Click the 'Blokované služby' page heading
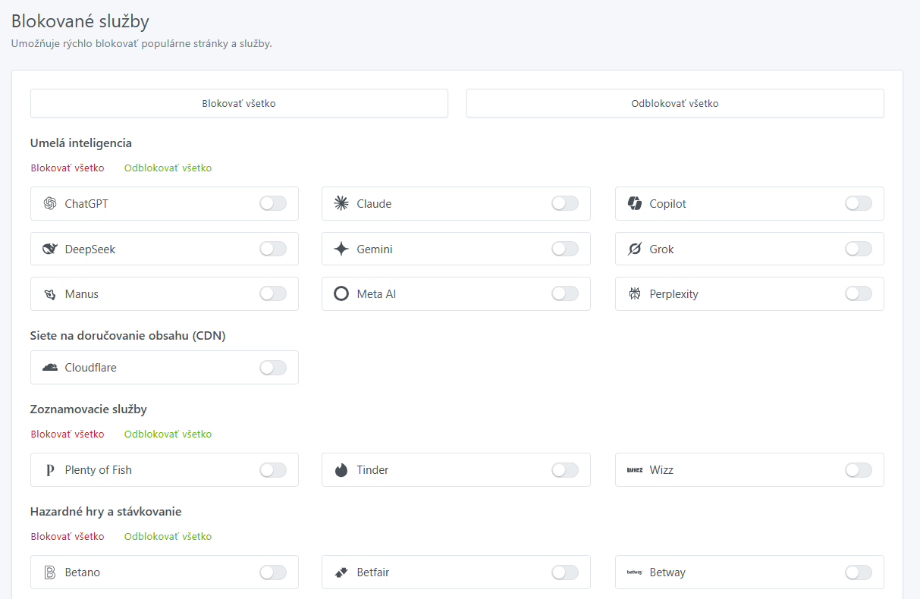The width and height of the screenshot is (920, 599). tap(80, 21)
